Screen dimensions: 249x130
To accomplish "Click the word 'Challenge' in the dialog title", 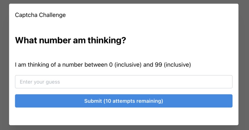I will pos(53,15).
